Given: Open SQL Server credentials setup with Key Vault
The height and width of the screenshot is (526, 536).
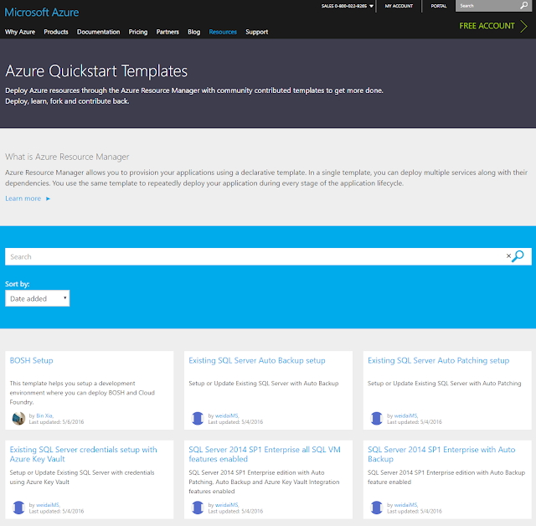Looking at the screenshot, I should 84,454.
